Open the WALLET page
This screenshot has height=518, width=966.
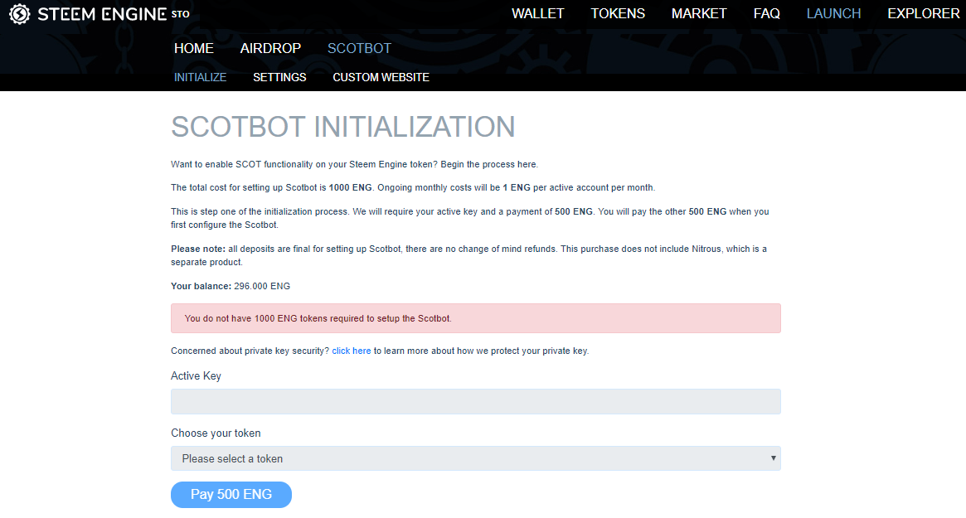(537, 13)
